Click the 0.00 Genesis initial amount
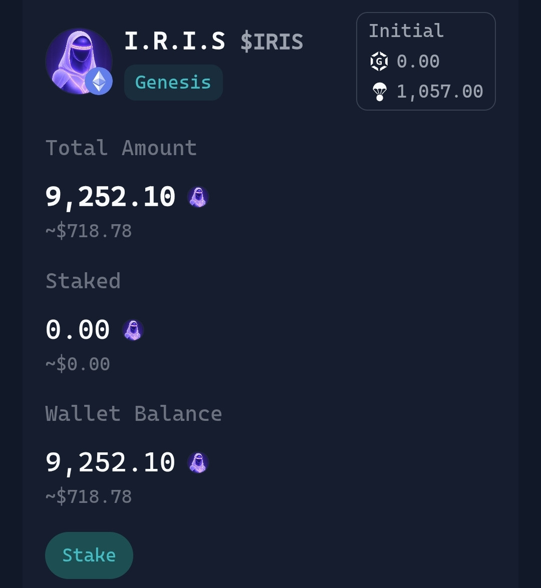541x588 pixels. (x=418, y=62)
